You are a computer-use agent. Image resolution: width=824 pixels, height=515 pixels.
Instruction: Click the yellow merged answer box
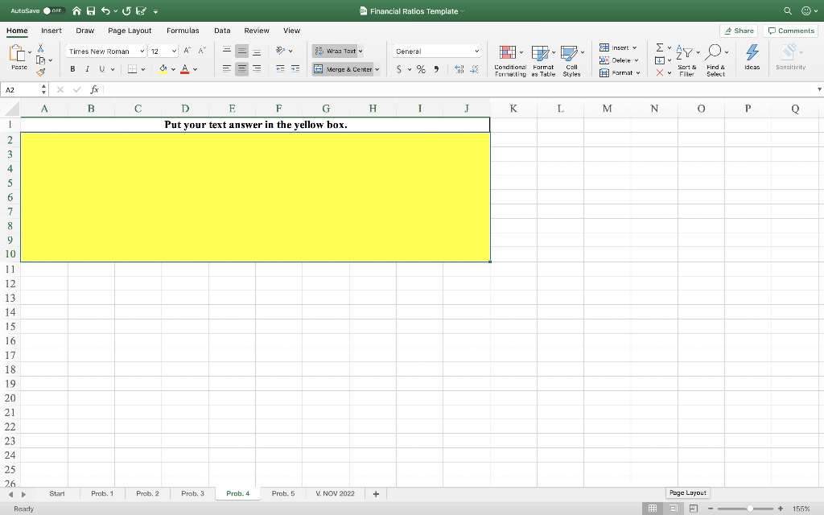tap(255, 197)
